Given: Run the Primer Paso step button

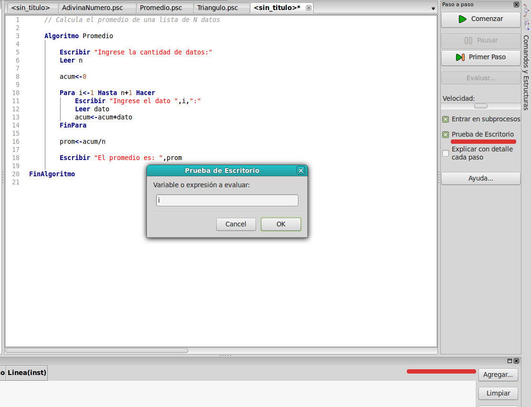Looking at the screenshot, I should [x=480, y=57].
